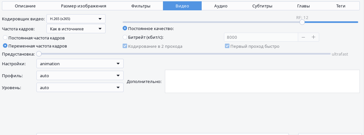364x135 pixels.
Task: Open the Кодировщик видео H.265 dropdown
Action: [76, 19]
